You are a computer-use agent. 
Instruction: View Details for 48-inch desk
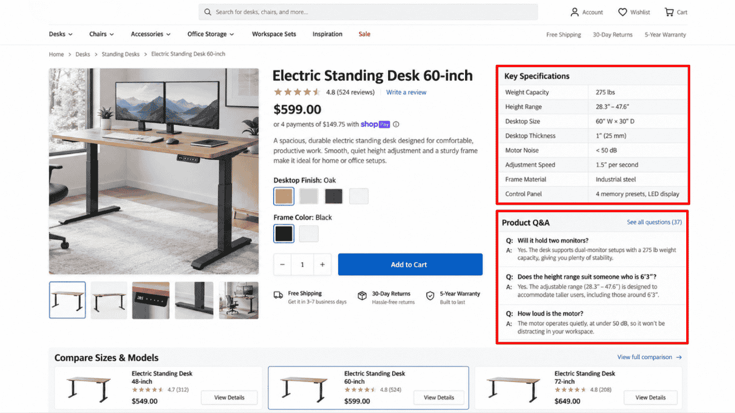pyautogui.click(x=229, y=398)
